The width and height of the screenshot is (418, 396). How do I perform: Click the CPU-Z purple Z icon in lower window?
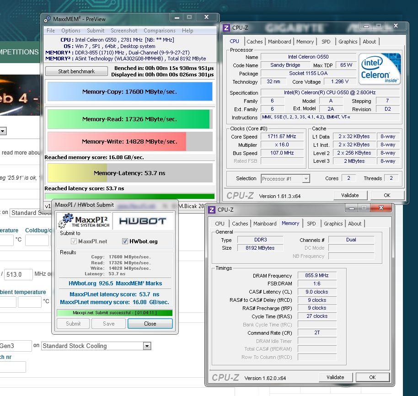point(212,210)
